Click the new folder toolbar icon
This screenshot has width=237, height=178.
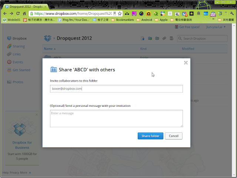tap(150, 39)
